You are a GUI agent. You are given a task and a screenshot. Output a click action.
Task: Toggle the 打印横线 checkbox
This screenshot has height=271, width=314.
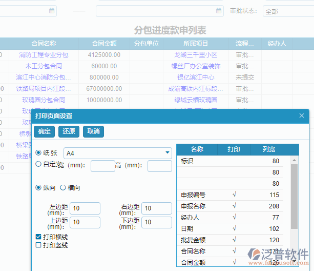pos(38,237)
